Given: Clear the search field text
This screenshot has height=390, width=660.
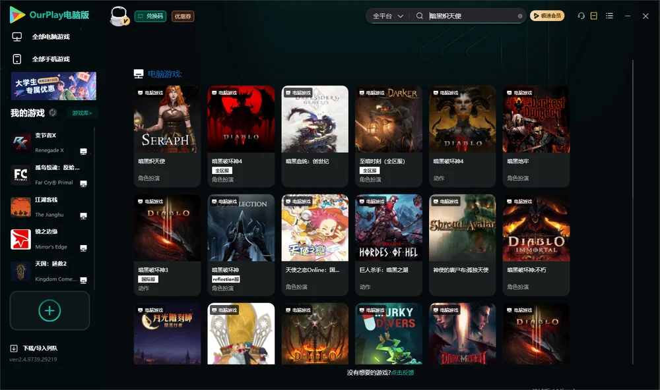Looking at the screenshot, I should pos(520,16).
